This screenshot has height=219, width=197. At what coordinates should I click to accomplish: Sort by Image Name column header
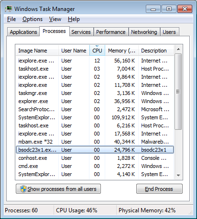coord(37,51)
